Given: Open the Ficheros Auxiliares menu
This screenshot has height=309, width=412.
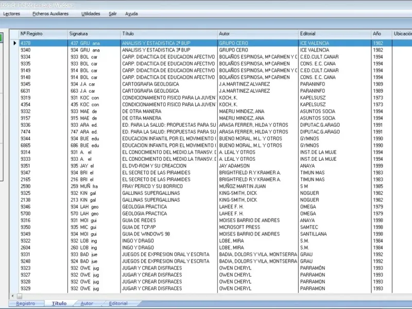Looking at the screenshot, I should pyautogui.click(x=50, y=14).
